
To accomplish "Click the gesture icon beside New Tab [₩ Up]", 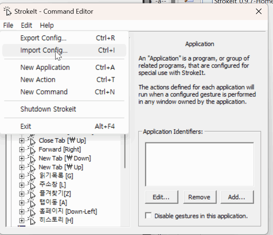I will [32, 167].
